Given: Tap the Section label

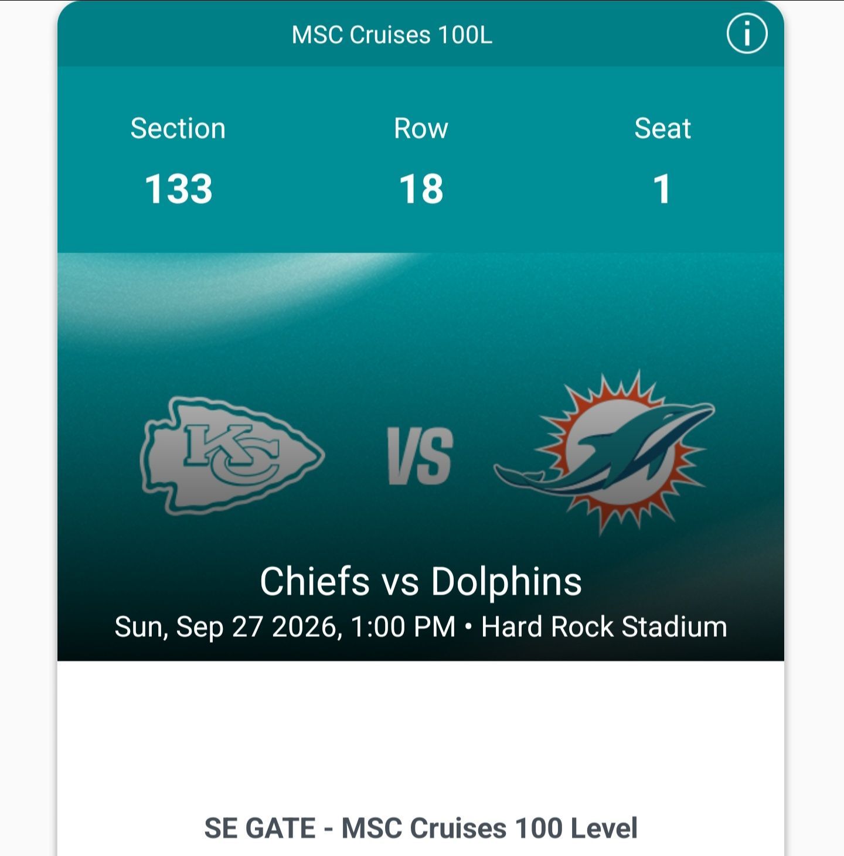Looking at the screenshot, I should click(x=178, y=128).
